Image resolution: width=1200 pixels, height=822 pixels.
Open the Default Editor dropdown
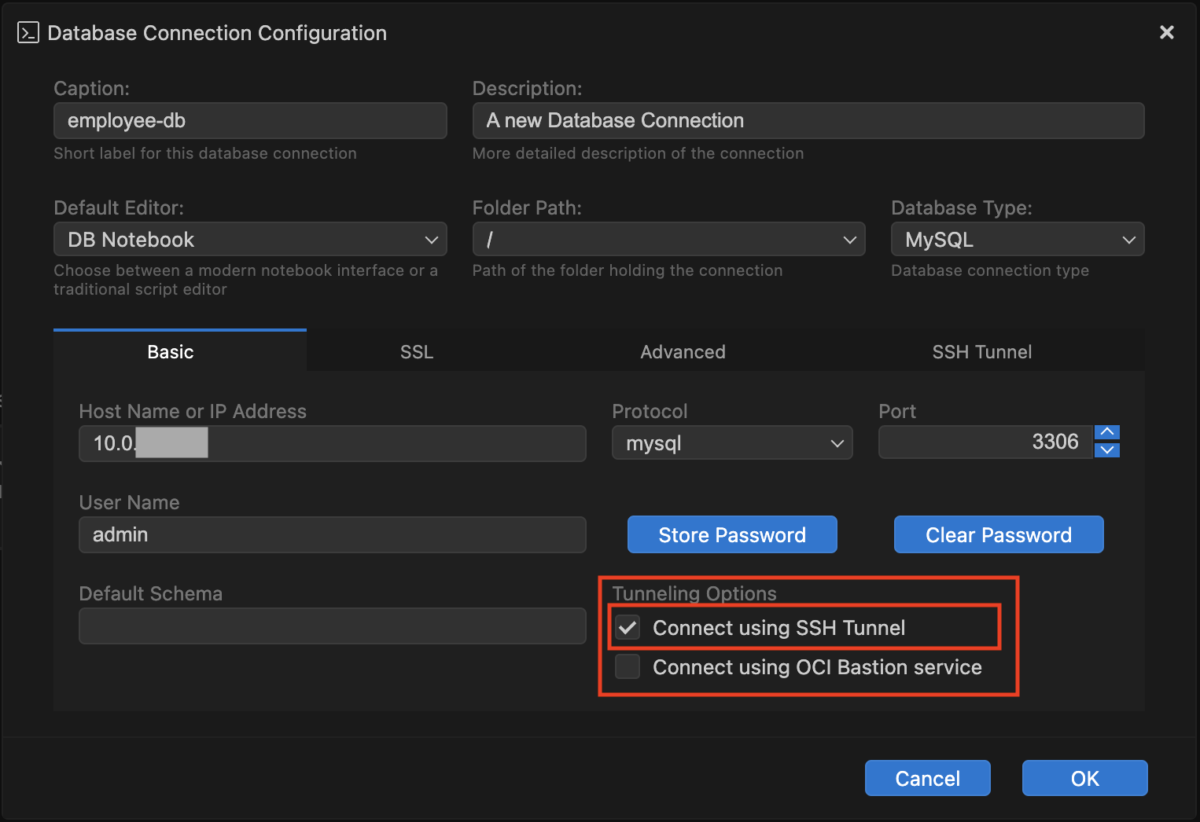[x=431, y=239]
